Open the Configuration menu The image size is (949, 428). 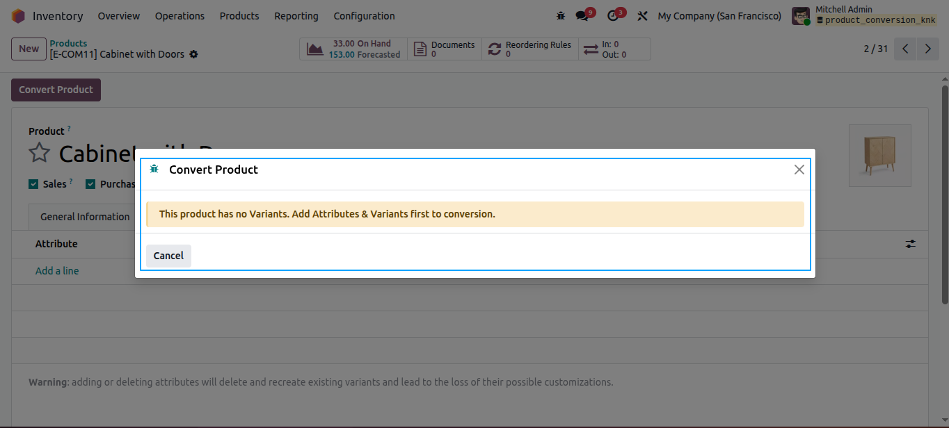pyautogui.click(x=365, y=16)
